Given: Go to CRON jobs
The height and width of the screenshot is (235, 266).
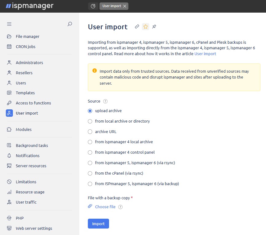Looking at the screenshot, I should tap(25, 47).
